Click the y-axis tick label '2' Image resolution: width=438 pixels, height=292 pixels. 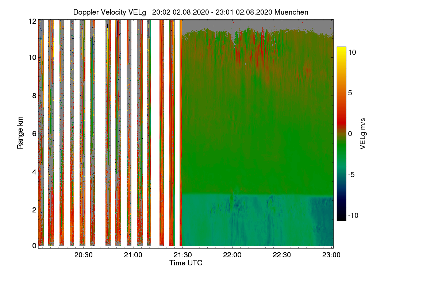point(34,210)
